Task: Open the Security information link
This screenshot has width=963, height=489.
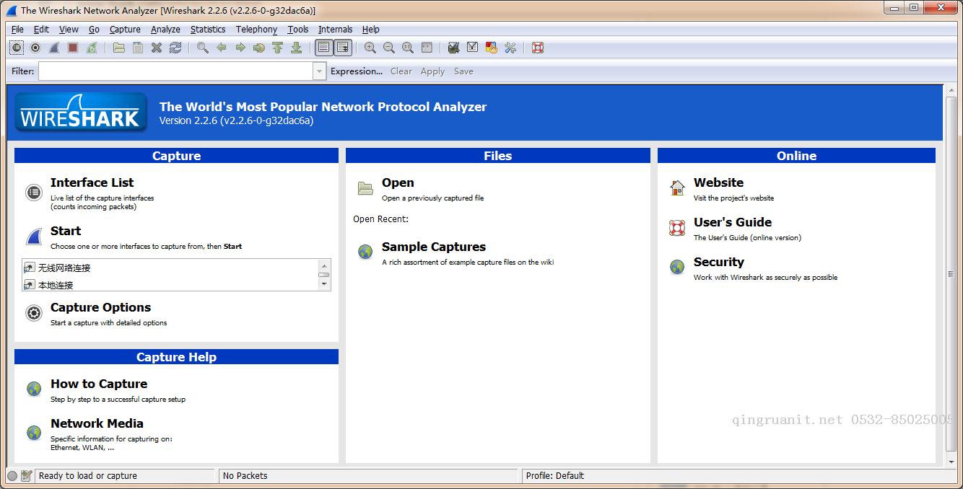Action: point(719,262)
